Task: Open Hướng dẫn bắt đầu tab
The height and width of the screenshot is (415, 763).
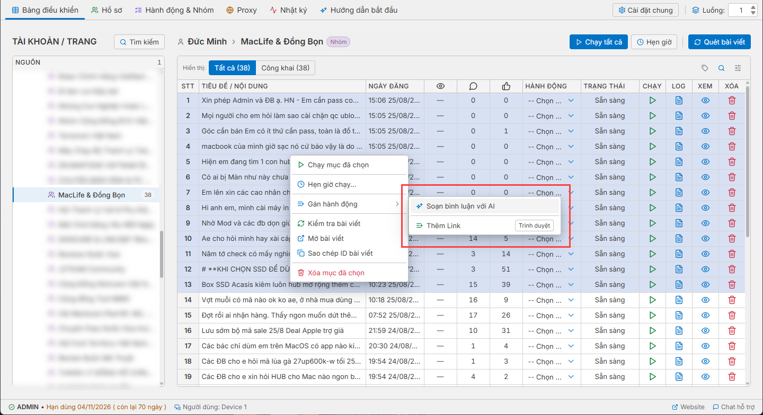Action: tap(359, 10)
